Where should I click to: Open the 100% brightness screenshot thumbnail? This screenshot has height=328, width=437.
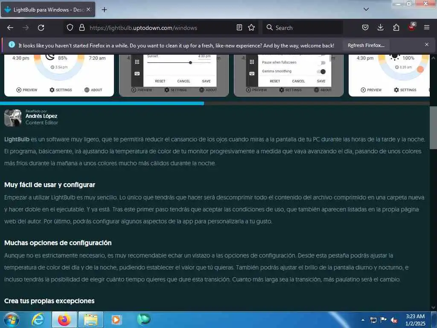[x=389, y=75]
